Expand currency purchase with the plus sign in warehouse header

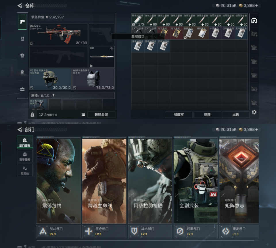pyautogui.click(x=257, y=6)
